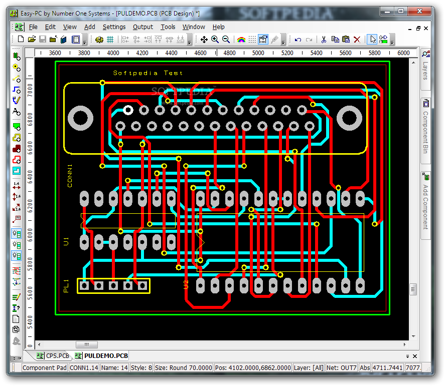Expand the edit toolbar options arrow

pyautogui.click(x=392, y=40)
